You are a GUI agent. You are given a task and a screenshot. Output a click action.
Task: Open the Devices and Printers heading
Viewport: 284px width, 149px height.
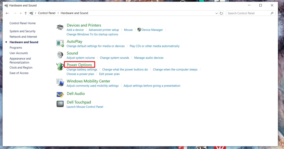pos(84,25)
